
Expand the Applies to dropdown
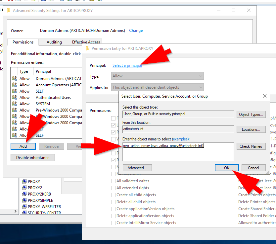click(x=158, y=87)
